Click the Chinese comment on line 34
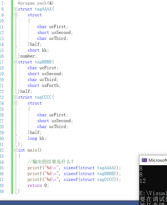The image size is (167, 205). point(50,162)
